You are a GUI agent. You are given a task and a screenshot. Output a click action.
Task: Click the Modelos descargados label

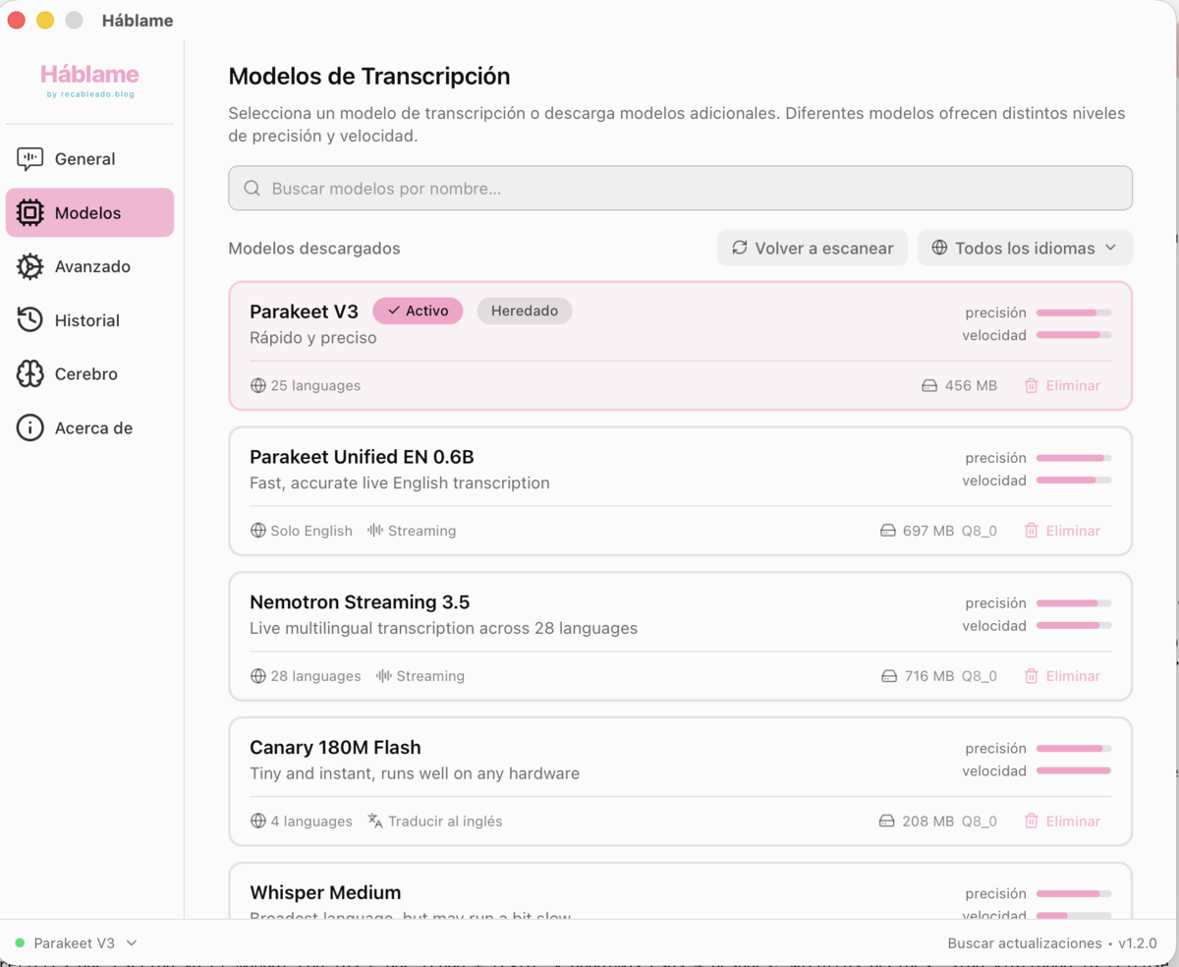coord(314,249)
